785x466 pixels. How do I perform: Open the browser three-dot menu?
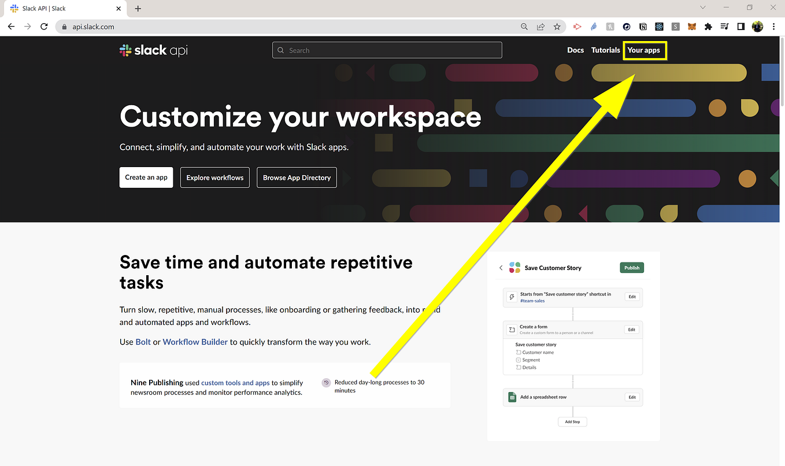tap(773, 27)
